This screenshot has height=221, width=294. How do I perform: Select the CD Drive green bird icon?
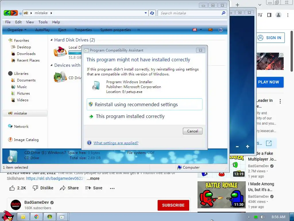[60, 77]
